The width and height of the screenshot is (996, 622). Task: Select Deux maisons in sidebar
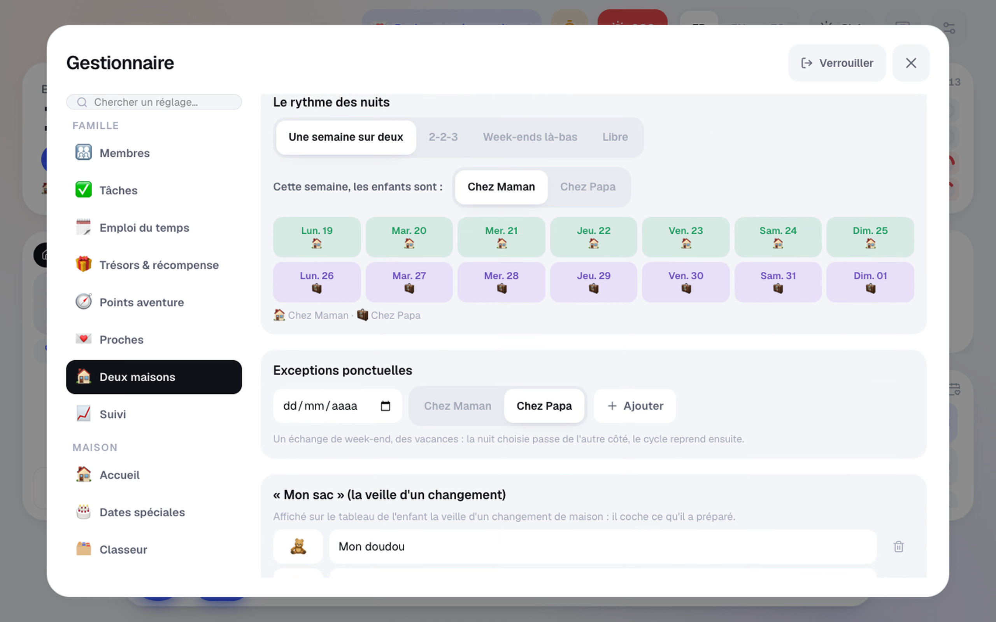point(154,377)
